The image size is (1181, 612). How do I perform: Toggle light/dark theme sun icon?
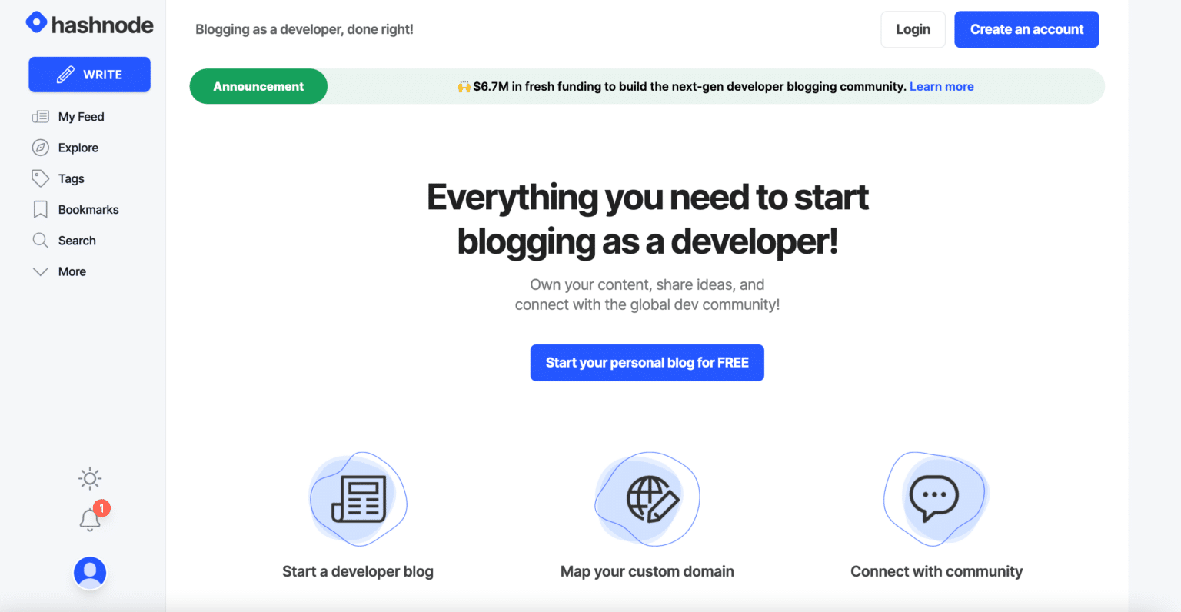click(x=90, y=479)
